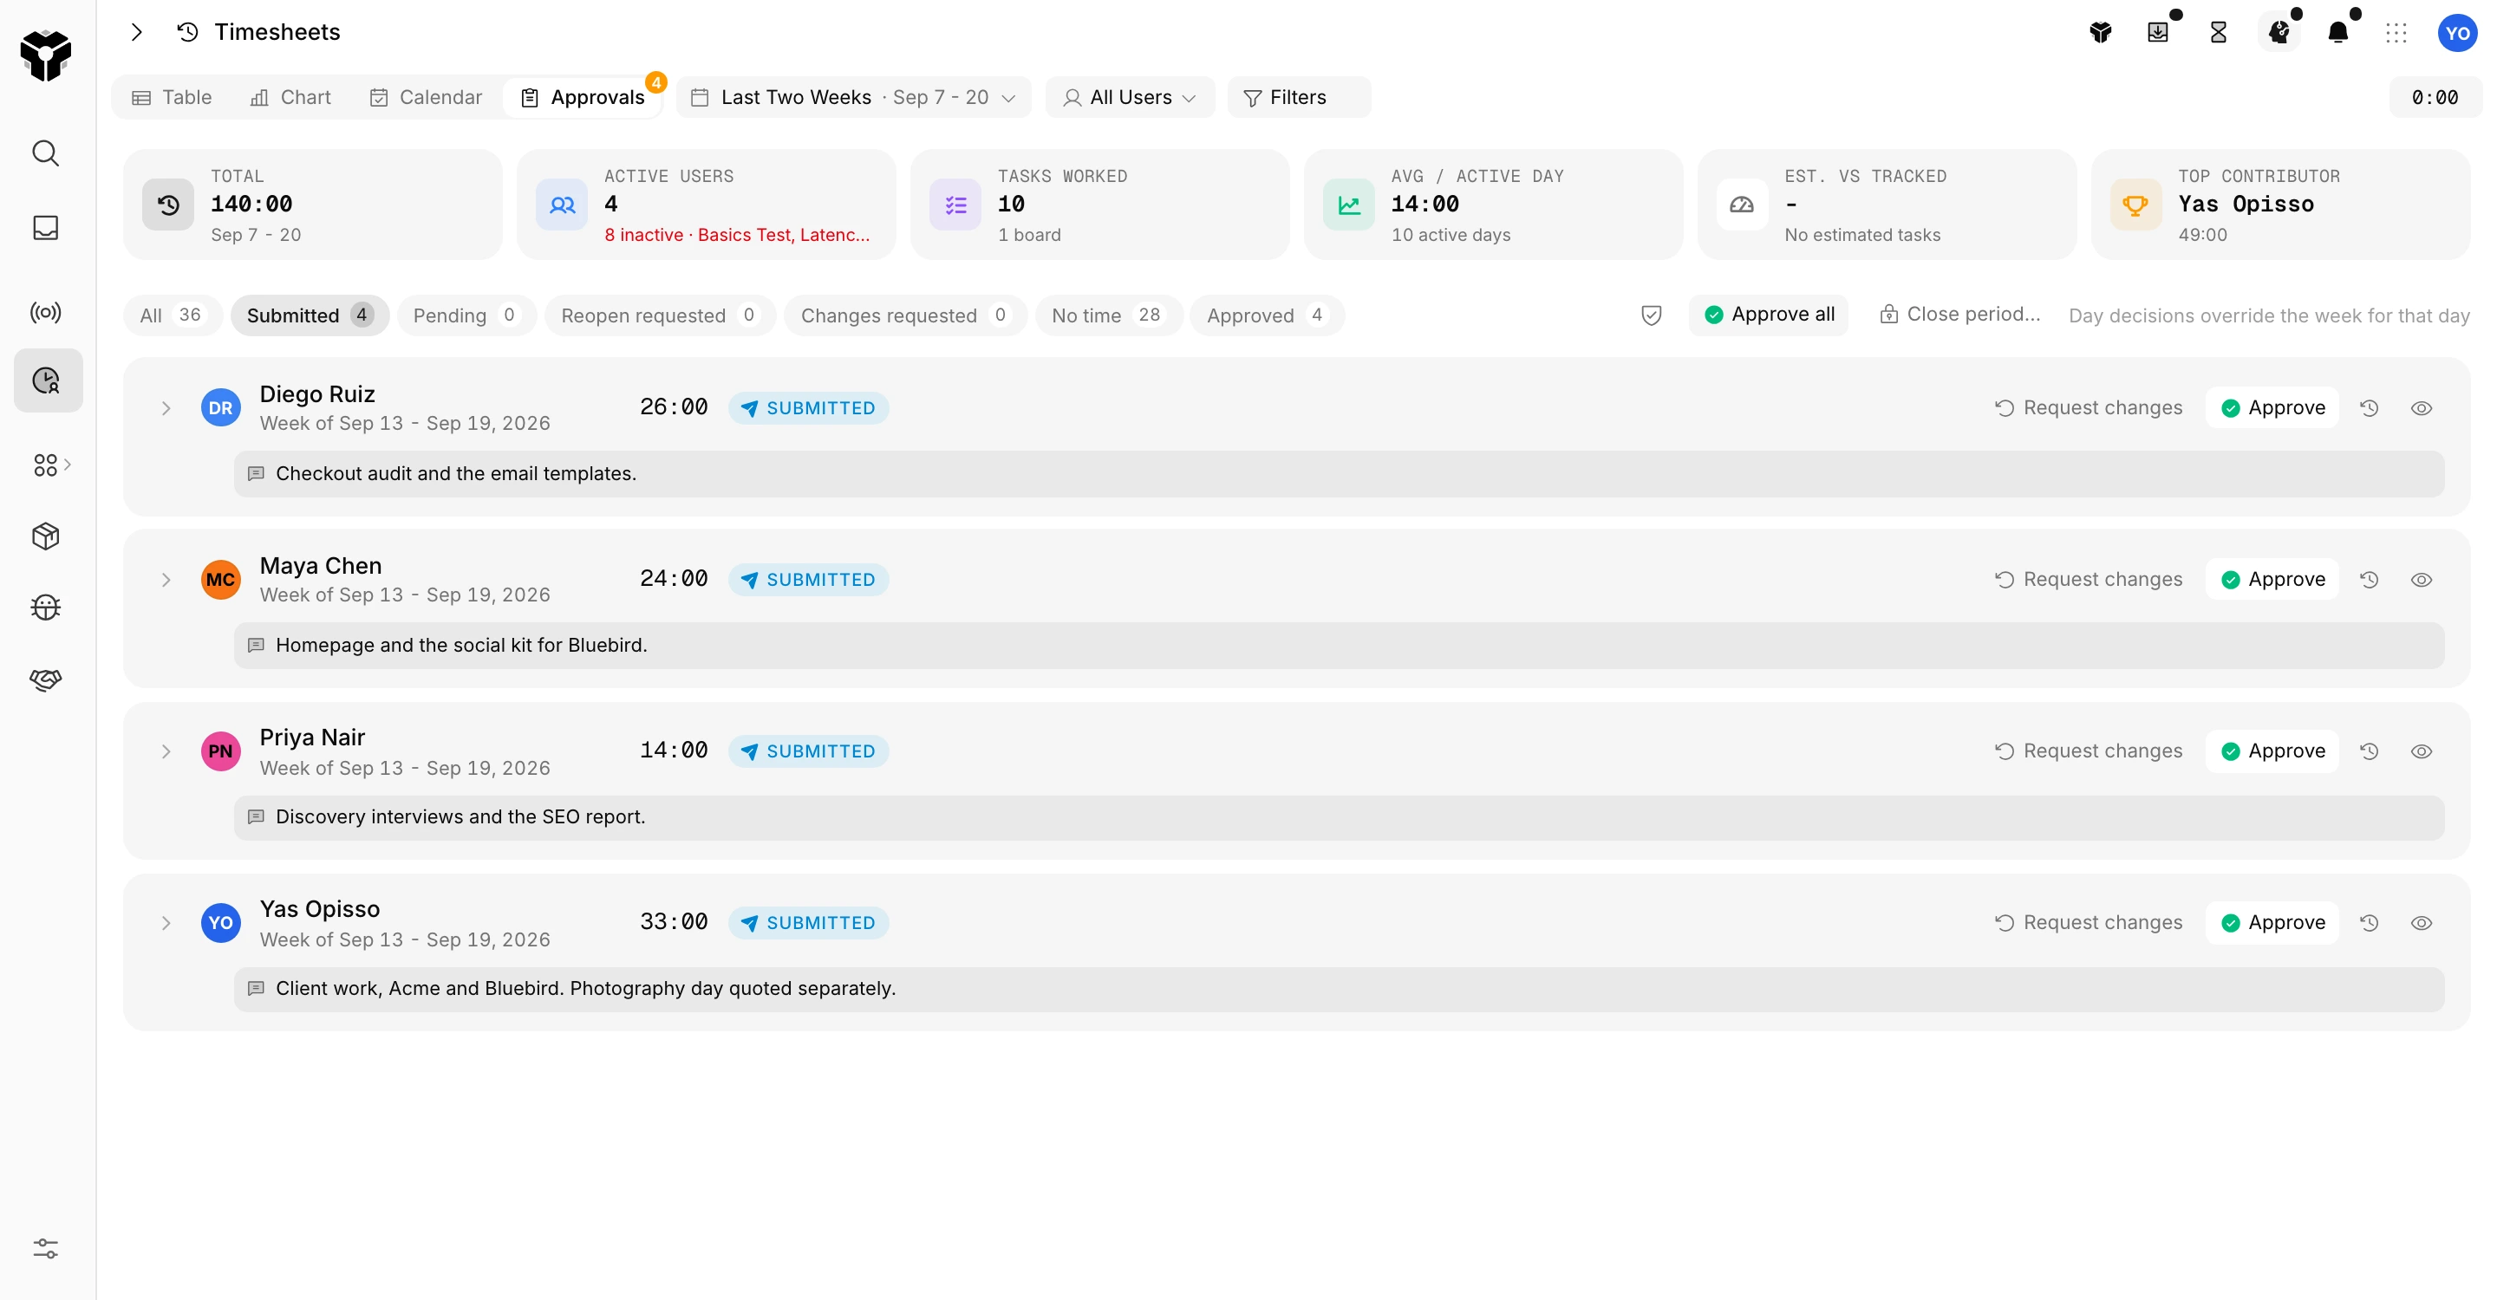Select the No time filter chip
2497x1300 pixels.
click(x=1108, y=315)
